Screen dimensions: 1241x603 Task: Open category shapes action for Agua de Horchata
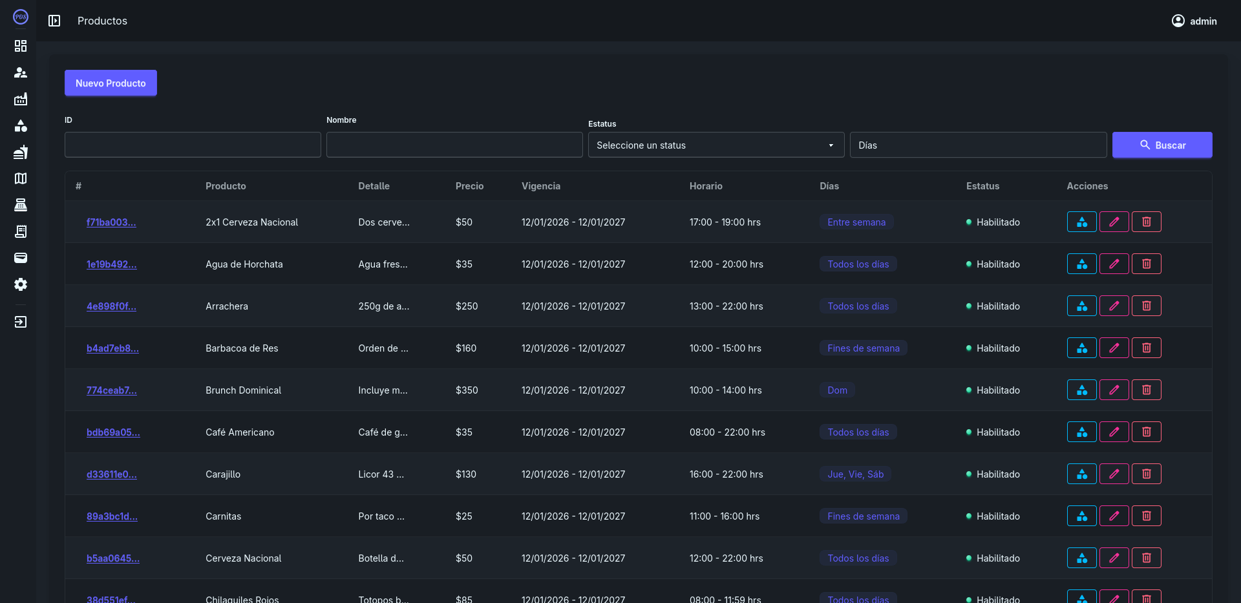pyautogui.click(x=1081, y=264)
